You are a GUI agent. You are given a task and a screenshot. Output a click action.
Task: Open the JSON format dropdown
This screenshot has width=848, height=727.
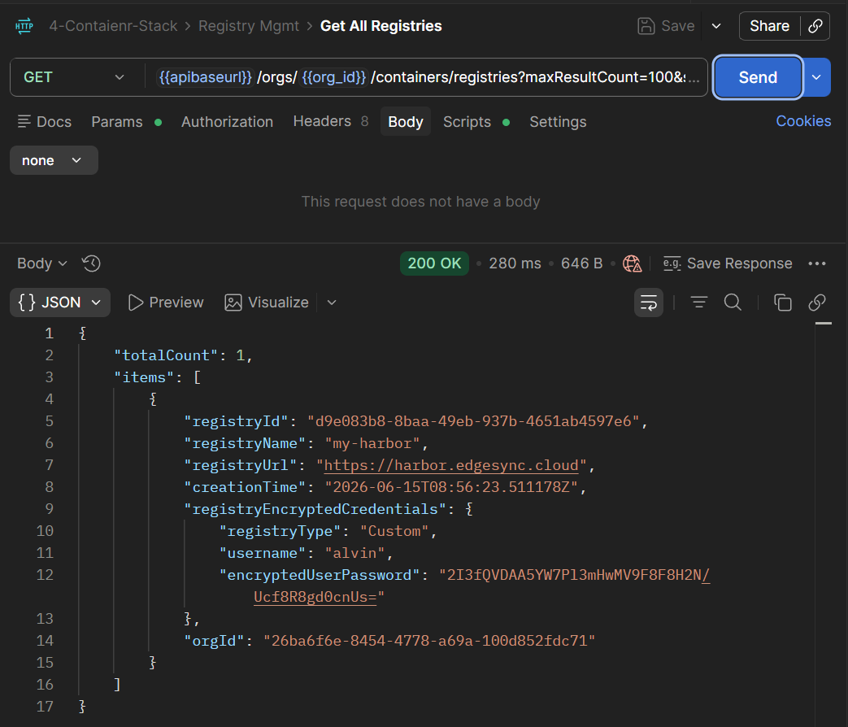60,303
